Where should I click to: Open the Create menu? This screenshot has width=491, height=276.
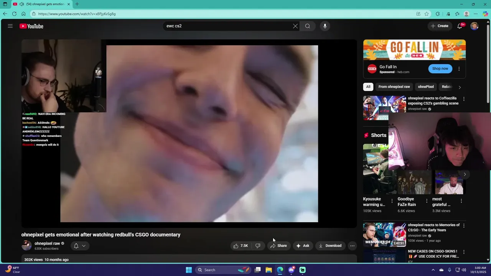point(440,26)
